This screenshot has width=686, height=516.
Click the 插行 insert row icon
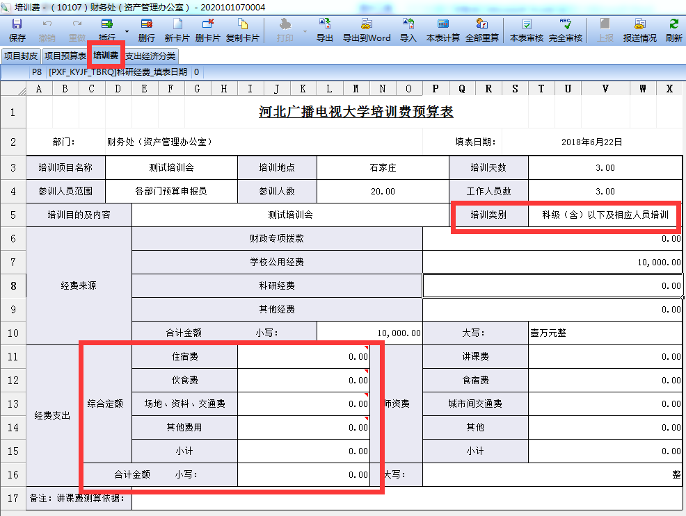107,30
